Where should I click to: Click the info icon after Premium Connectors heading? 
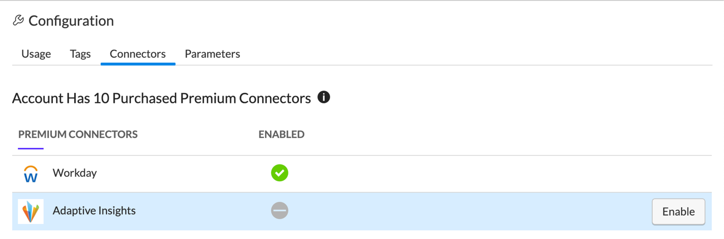324,97
